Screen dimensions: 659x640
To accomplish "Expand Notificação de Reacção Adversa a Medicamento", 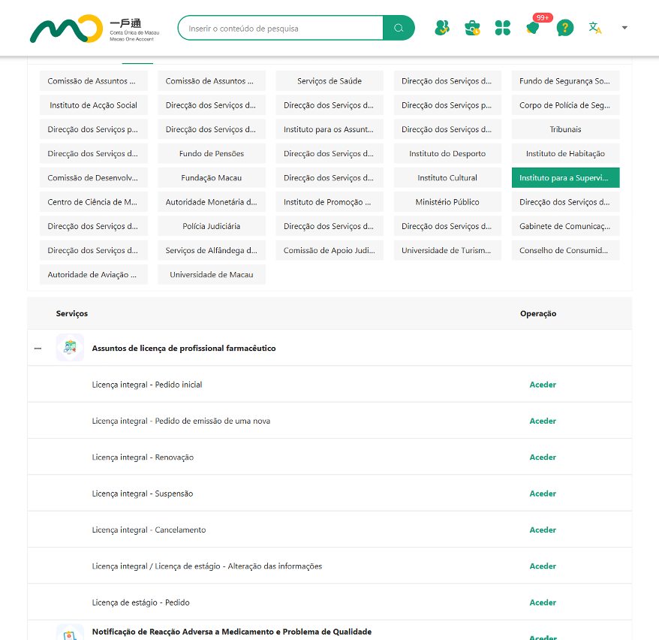I will pyautogui.click(x=231, y=632).
